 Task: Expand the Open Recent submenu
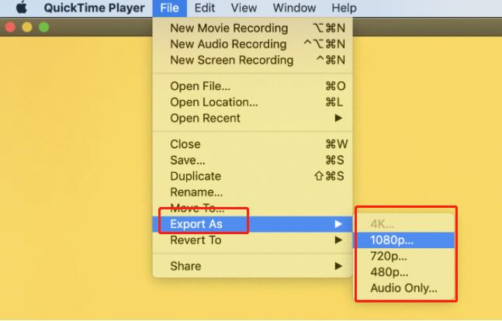point(253,118)
